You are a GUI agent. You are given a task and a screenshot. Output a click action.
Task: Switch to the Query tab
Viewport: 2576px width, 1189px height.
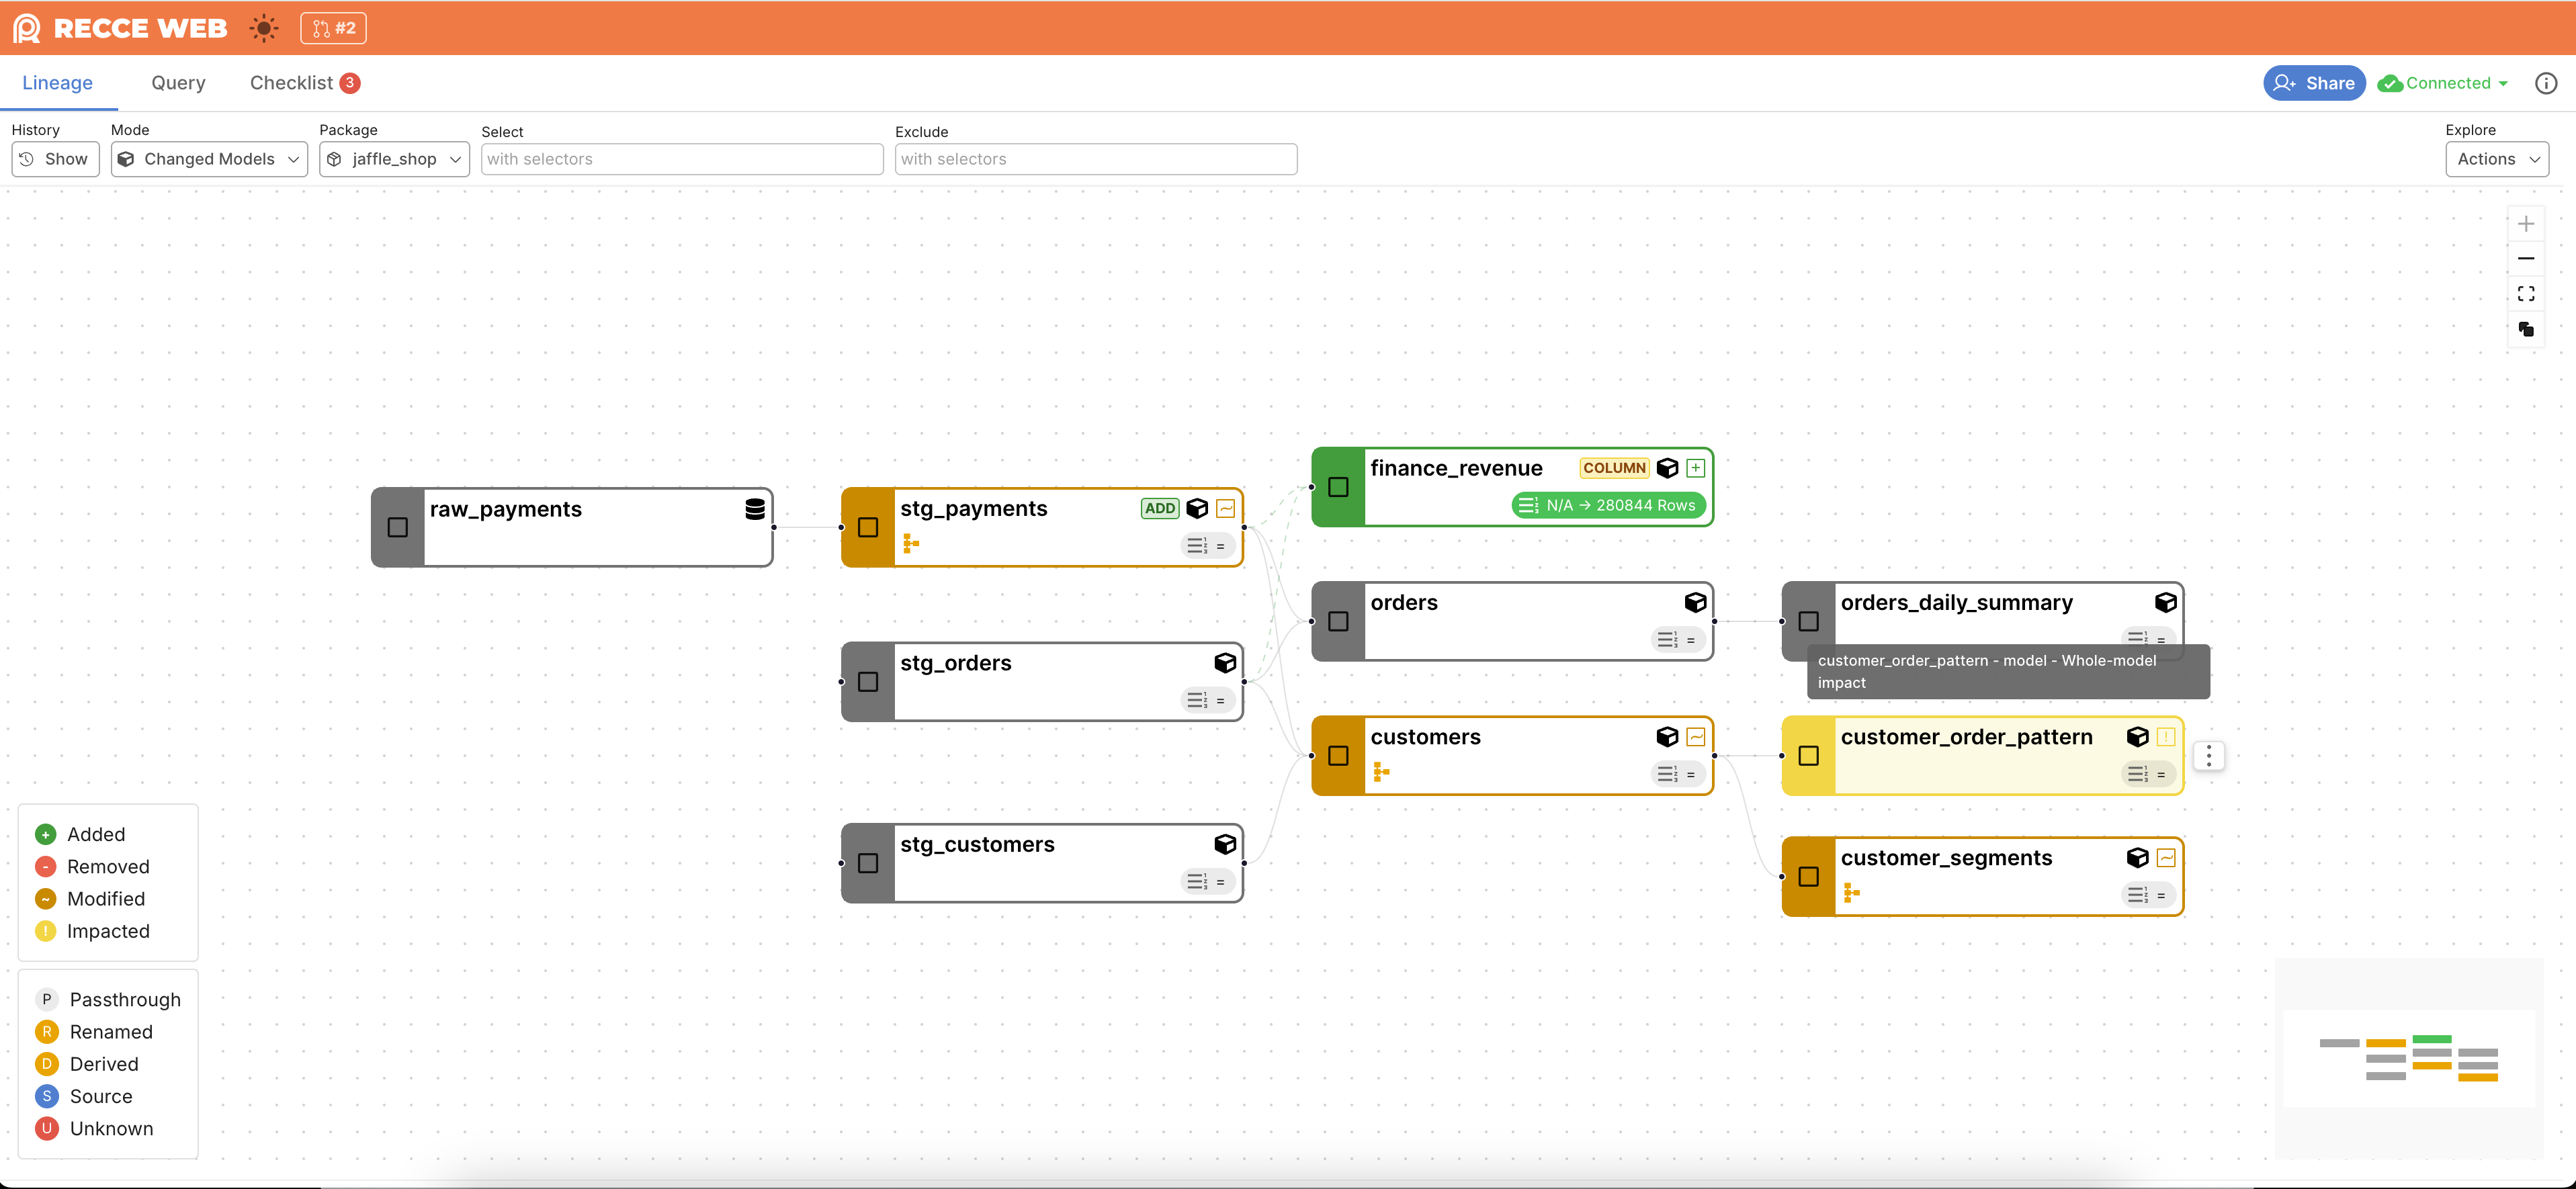pyautogui.click(x=178, y=83)
